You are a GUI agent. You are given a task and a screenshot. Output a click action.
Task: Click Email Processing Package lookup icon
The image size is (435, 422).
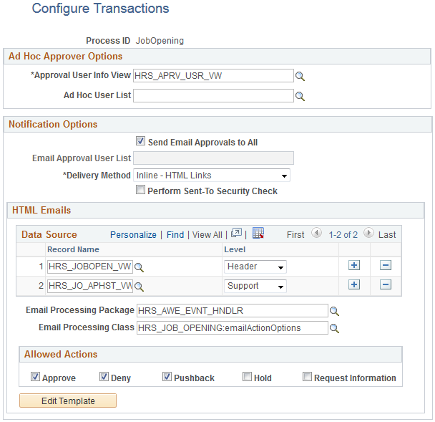coord(333,311)
